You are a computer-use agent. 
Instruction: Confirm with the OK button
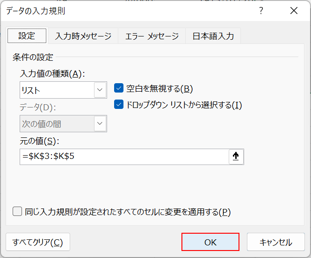coord(210,242)
